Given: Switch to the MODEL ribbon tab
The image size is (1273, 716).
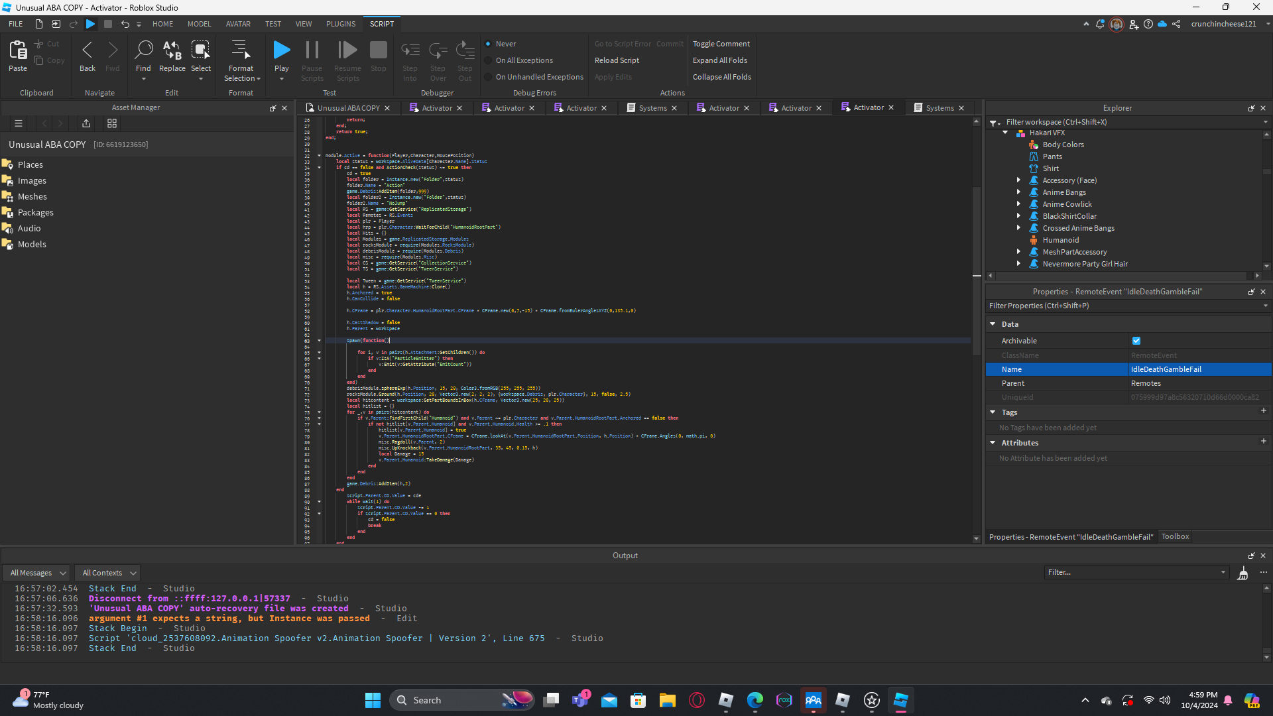Looking at the screenshot, I should coord(199,24).
